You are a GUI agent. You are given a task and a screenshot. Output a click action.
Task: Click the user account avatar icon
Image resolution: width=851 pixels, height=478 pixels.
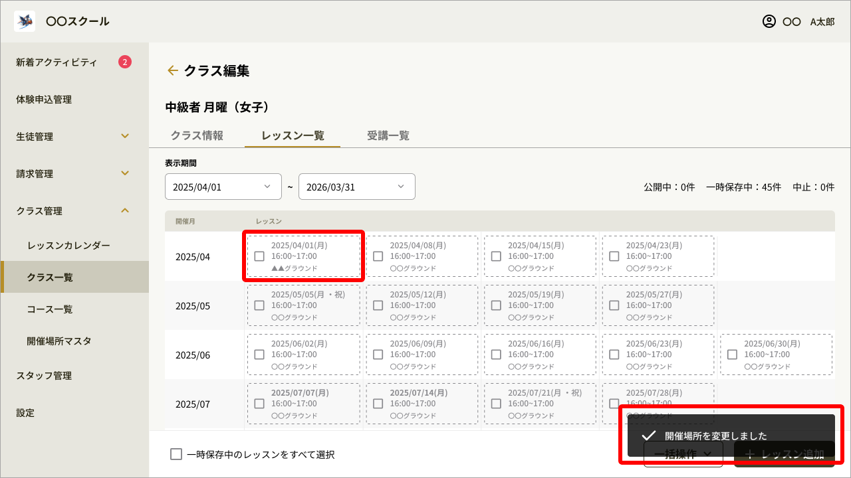(x=769, y=21)
